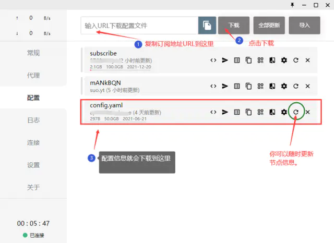Viewport: 334px width, 243px height.
Task: Edit code of subscribe profile
Action: [x=213, y=60]
